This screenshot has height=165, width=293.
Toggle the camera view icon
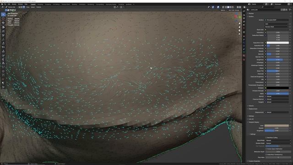[239, 30]
